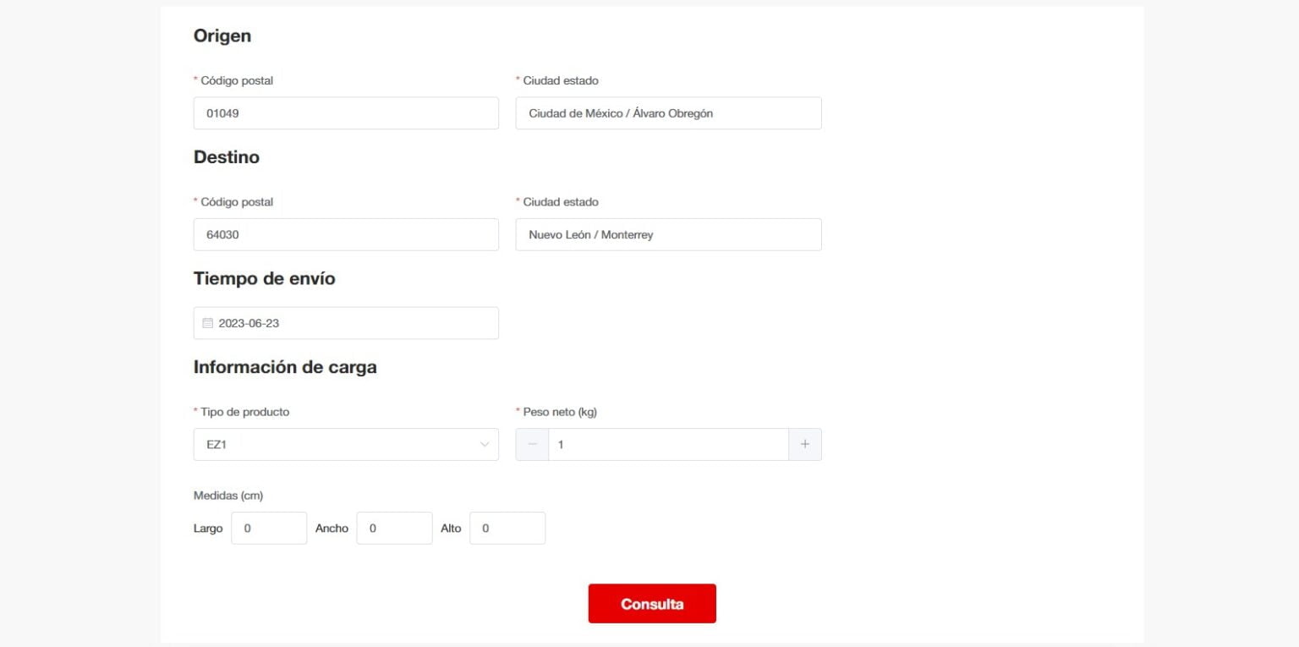Focus the Alto measurement input
This screenshot has height=647, width=1299.
point(507,528)
